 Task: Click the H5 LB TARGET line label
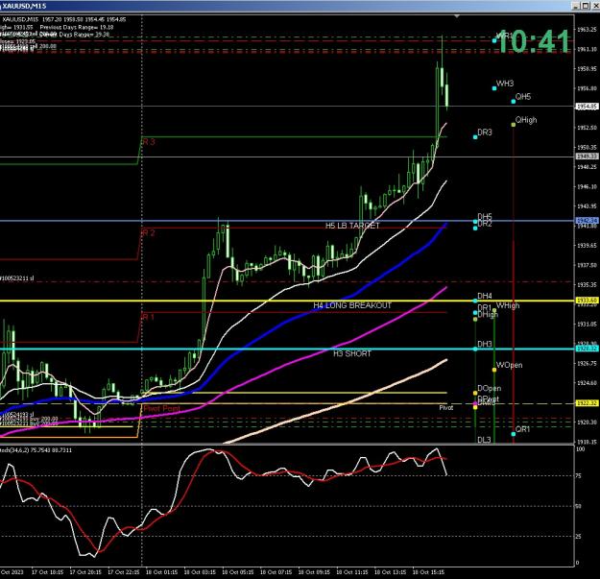click(352, 226)
